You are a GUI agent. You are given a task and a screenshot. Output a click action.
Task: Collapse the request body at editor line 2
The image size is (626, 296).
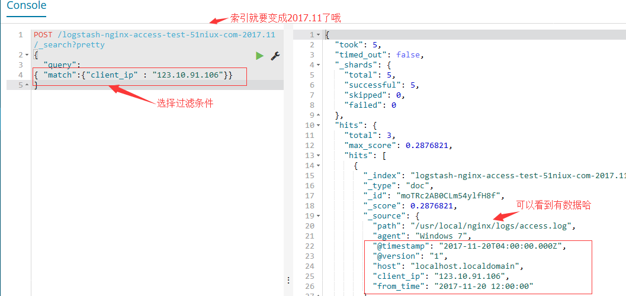point(27,55)
